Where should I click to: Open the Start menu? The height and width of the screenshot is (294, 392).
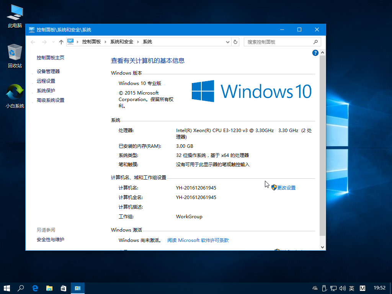tap(7, 288)
